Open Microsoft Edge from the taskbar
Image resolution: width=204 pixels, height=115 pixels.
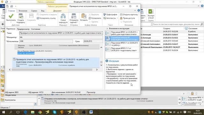(x=25, y=112)
